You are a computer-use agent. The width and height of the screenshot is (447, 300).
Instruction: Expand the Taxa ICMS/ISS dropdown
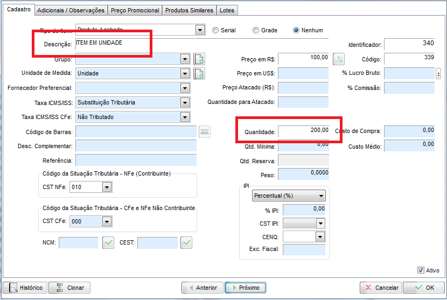click(x=185, y=102)
